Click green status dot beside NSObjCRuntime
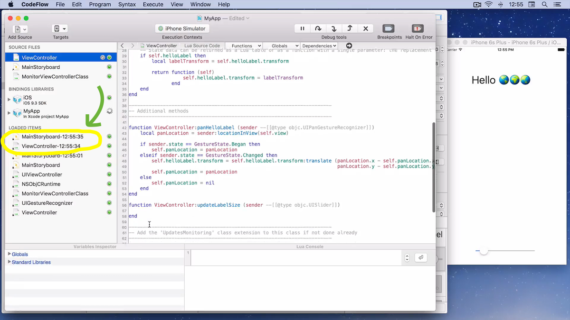Viewport: 570px width, 320px height. [x=109, y=184]
